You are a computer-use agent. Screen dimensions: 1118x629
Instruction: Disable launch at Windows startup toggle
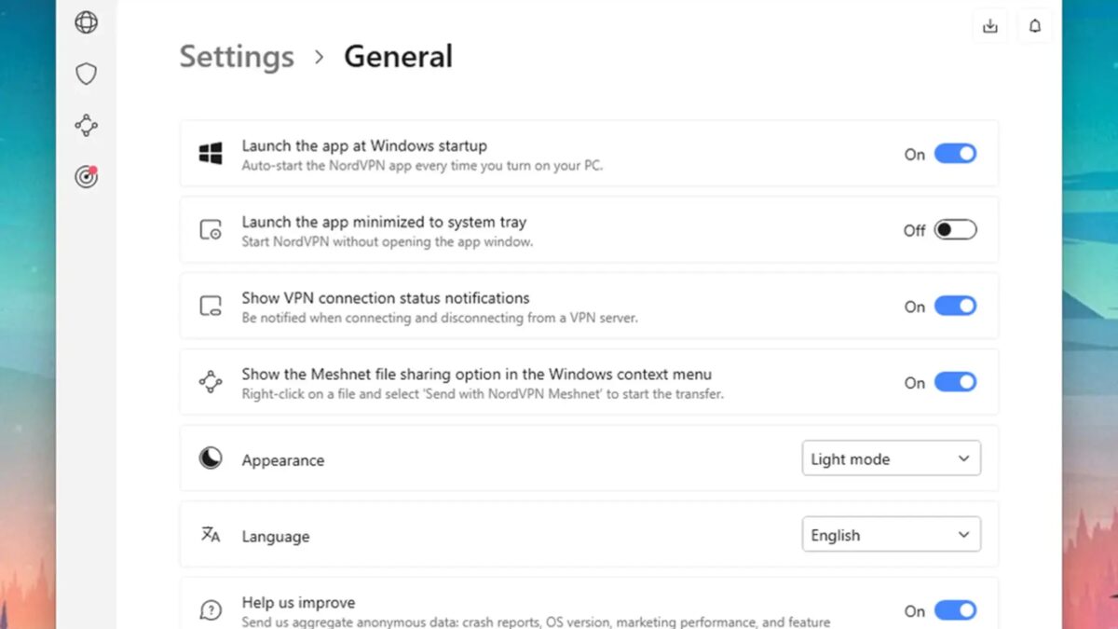955,154
